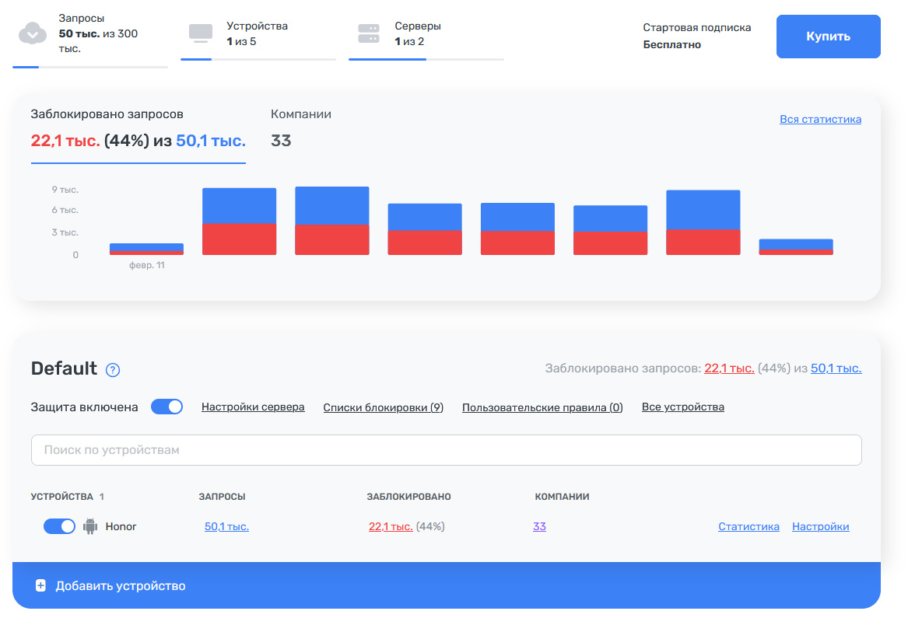The width and height of the screenshot is (908, 625).
Task: Open help via question mark next to Default
Action: point(113,370)
